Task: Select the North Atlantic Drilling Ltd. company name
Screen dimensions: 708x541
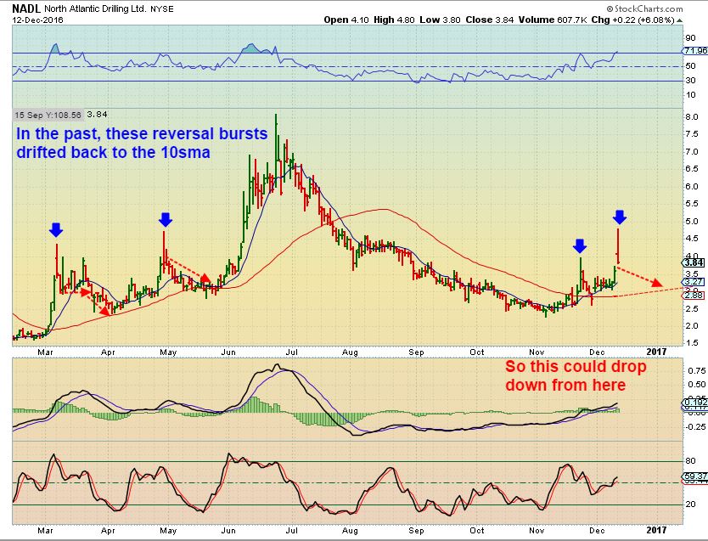Action: (x=95, y=9)
